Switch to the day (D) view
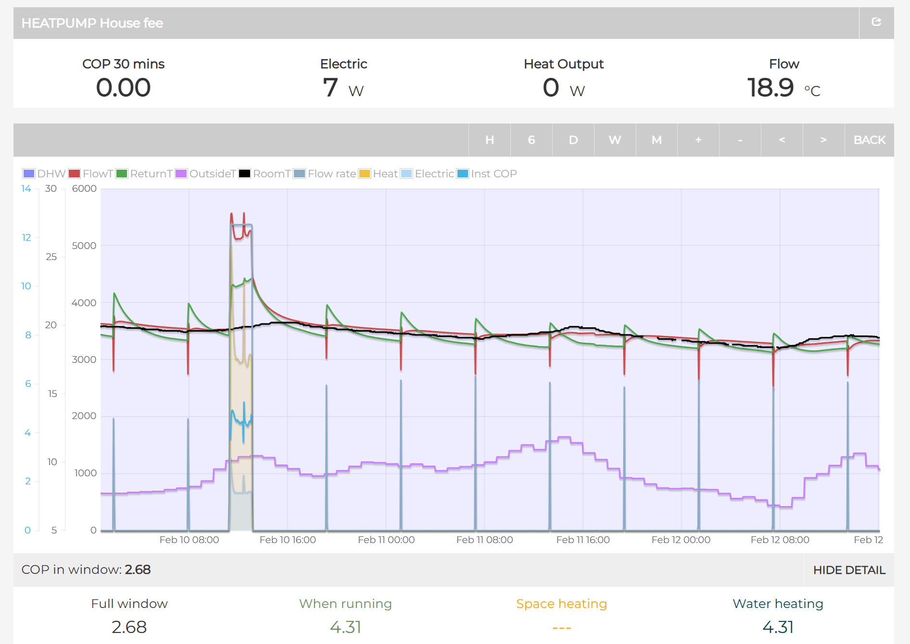Viewport: 910px width, 644px height. click(573, 140)
